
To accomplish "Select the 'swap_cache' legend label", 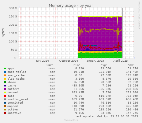I will click(x=16, y=75).
